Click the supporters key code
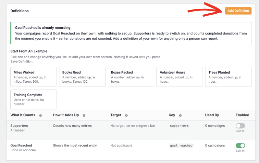Image resolution: width=259 pixels, height=163 pixels. [x=179, y=126]
